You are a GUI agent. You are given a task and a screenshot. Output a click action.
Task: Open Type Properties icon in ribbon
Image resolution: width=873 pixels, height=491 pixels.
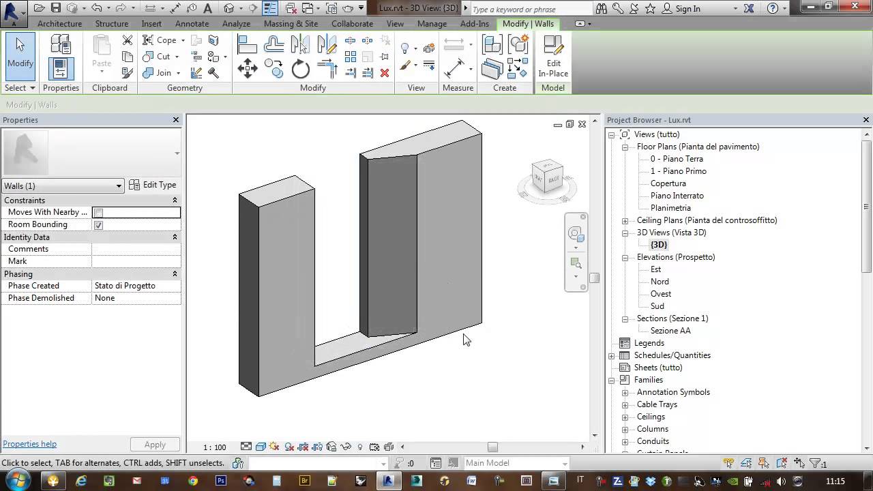point(61,44)
